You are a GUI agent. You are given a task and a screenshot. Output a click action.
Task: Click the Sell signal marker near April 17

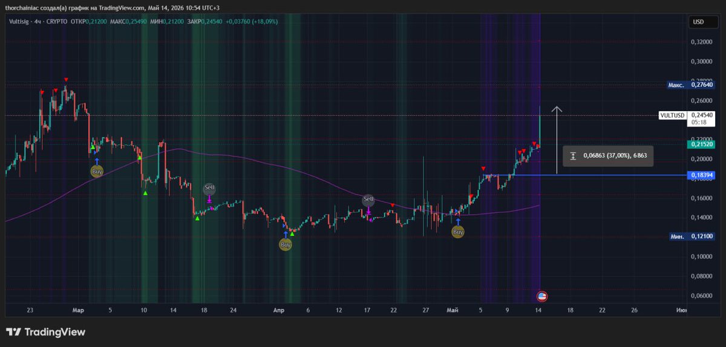[368, 199]
